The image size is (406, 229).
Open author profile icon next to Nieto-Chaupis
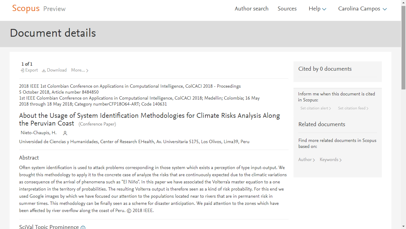pyautogui.click(x=65, y=133)
